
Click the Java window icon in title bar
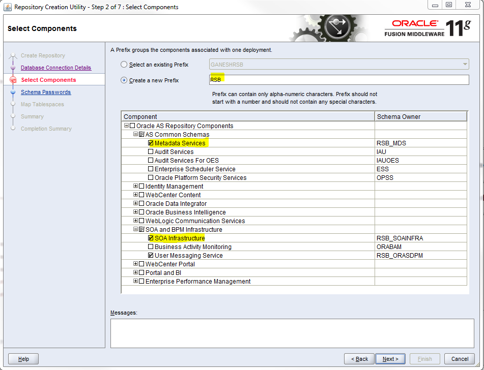[x=8, y=7]
